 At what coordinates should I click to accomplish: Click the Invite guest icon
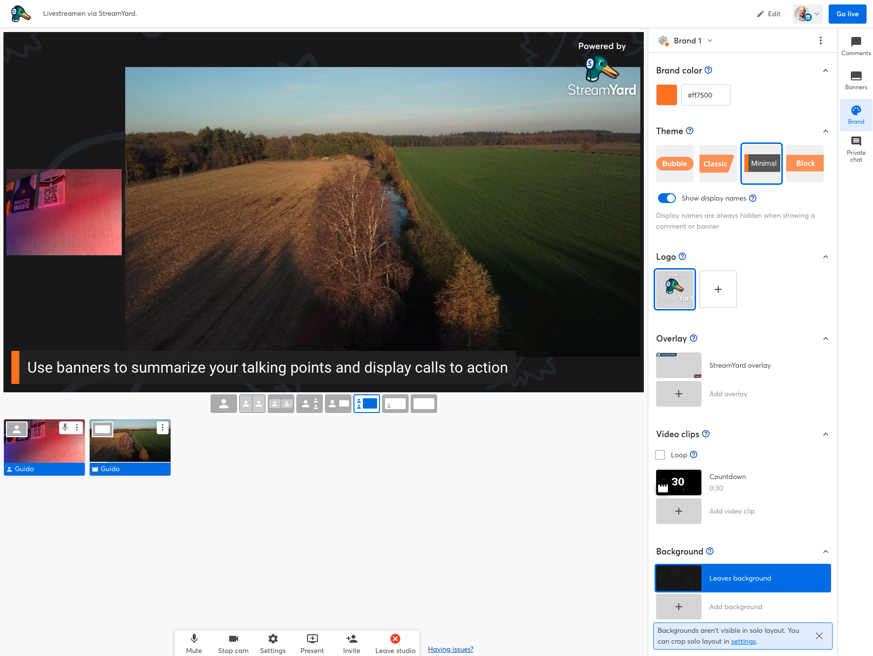(x=352, y=639)
